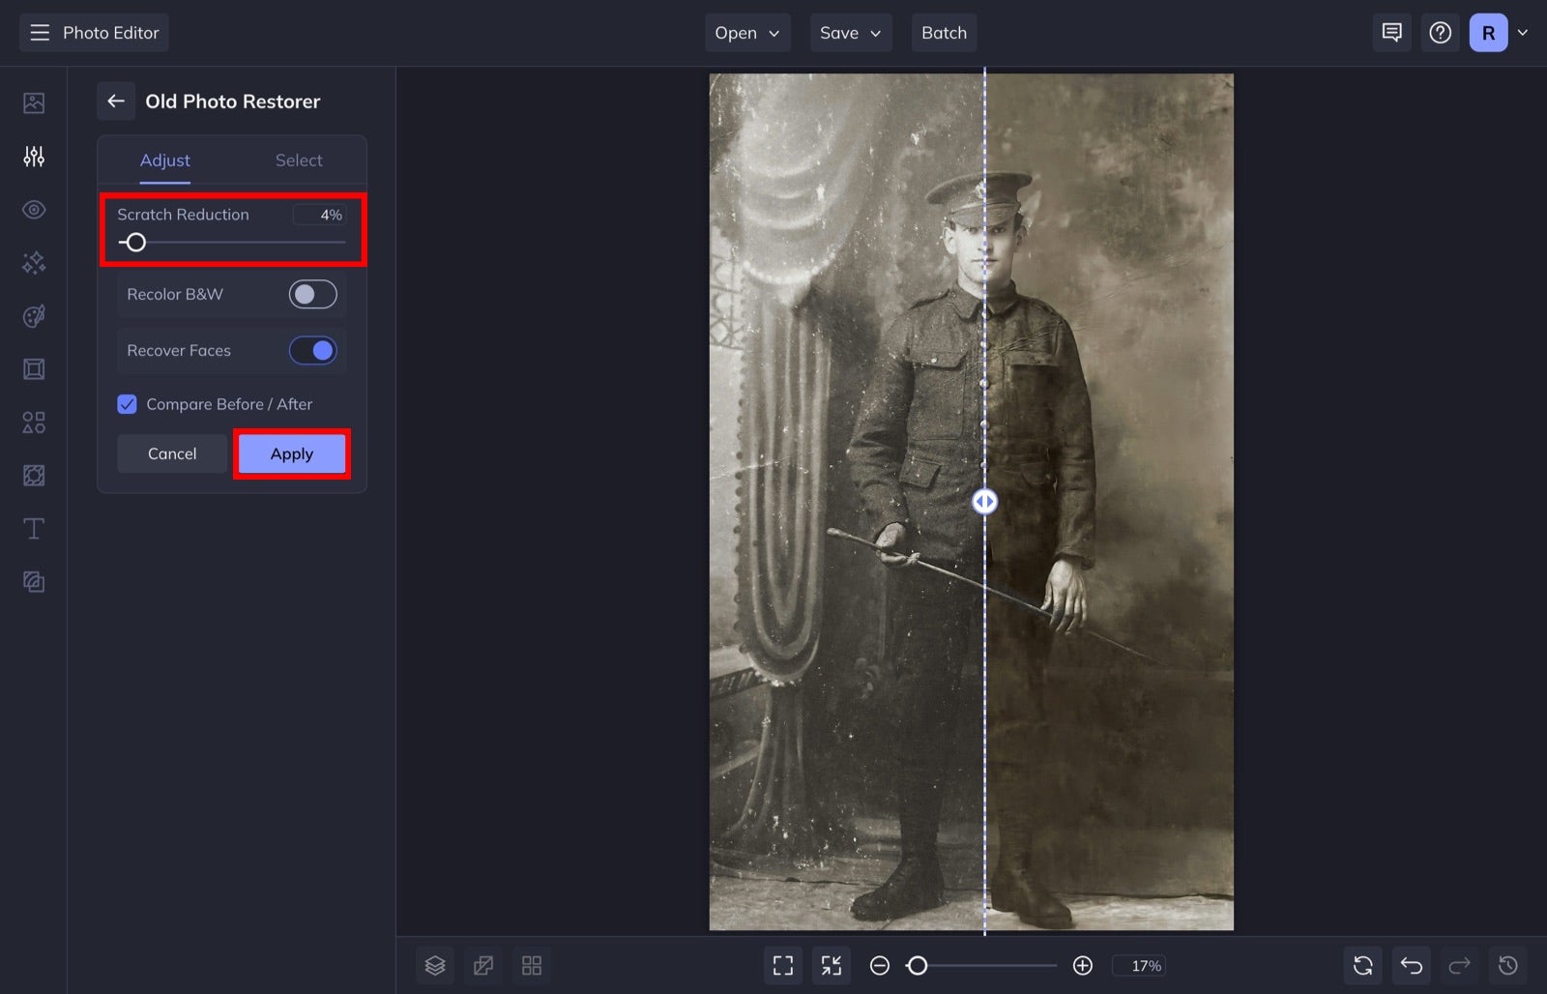1547x994 pixels.
Task: Apply the Old Photo Restorer changes
Action: coord(291,453)
